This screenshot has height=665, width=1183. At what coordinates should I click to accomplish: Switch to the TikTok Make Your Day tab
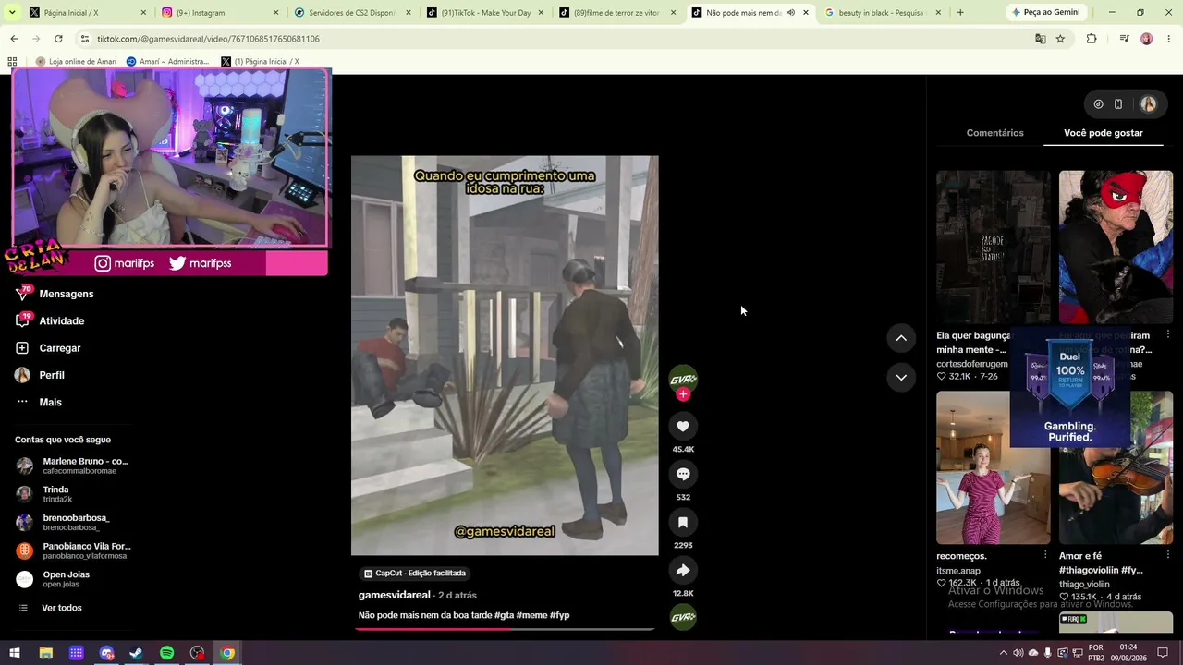[x=483, y=13]
